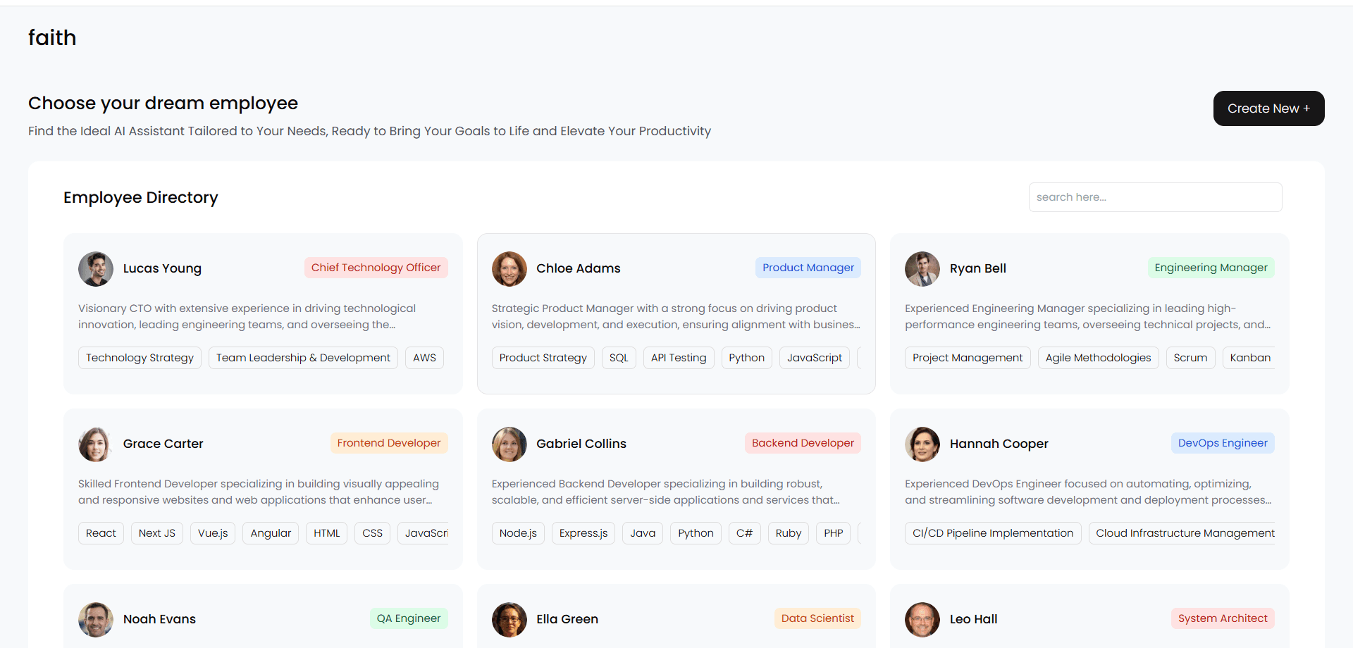Screen dimensions: 1353x648
Task: Focus the 'search here...' input field
Action: pos(1155,197)
